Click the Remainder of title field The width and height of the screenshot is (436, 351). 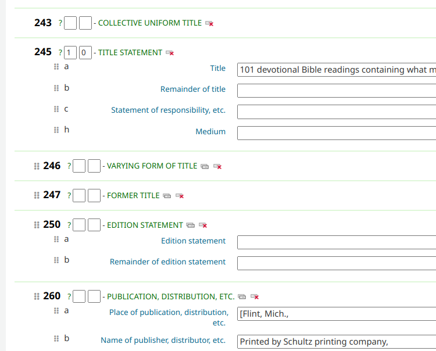point(337,91)
